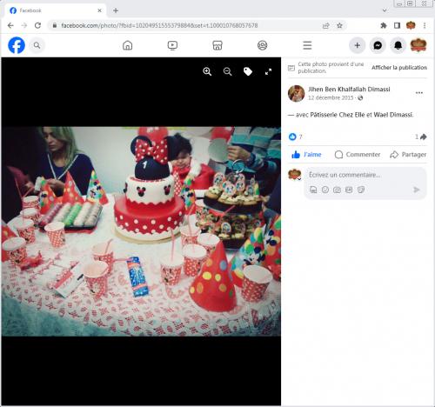
Task: Reload the page
Action: pyautogui.click(x=37, y=25)
